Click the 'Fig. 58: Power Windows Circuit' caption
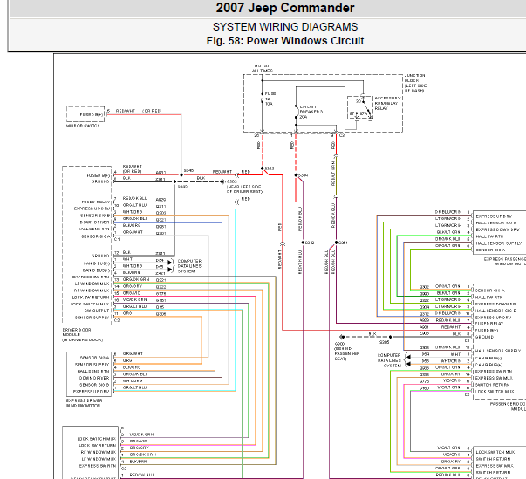The image size is (526, 479). (284, 41)
